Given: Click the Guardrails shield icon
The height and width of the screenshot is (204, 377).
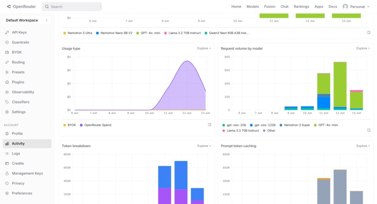Looking at the screenshot, I should click(7, 42).
